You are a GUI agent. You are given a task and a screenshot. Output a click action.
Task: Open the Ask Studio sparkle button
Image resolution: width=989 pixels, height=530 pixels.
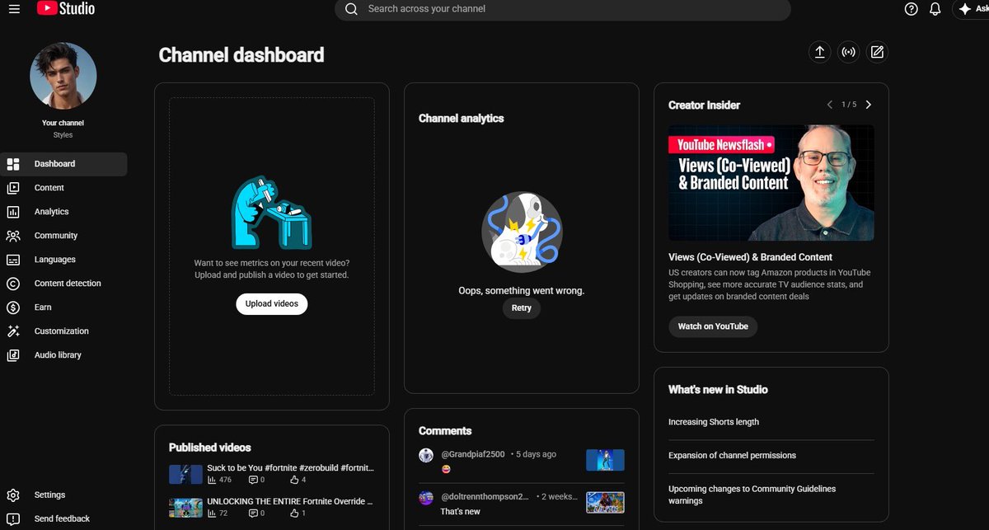[x=973, y=9]
